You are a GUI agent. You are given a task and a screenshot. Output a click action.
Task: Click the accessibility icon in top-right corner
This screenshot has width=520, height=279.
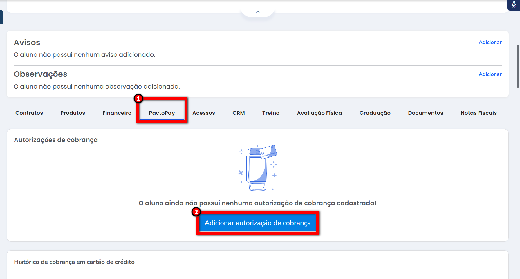[x=514, y=5]
